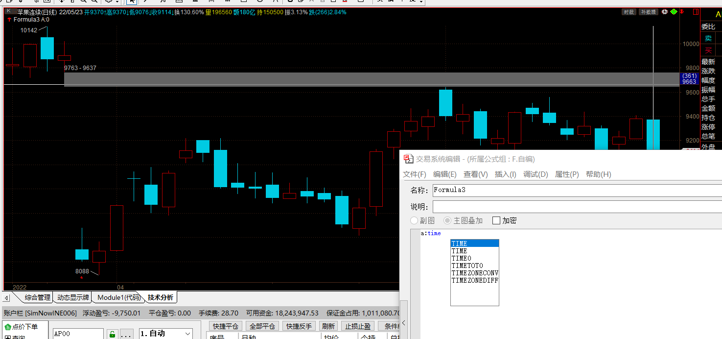Open the 编辑(E) menu
Screen dimensions: 722x339
click(445, 174)
